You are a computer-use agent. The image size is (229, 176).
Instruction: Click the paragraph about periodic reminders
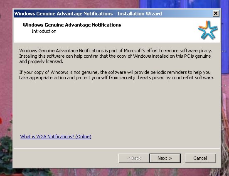pos(117,75)
